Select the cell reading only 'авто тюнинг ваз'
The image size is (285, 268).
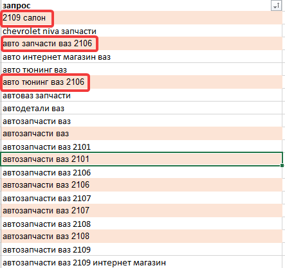[x=142, y=69]
